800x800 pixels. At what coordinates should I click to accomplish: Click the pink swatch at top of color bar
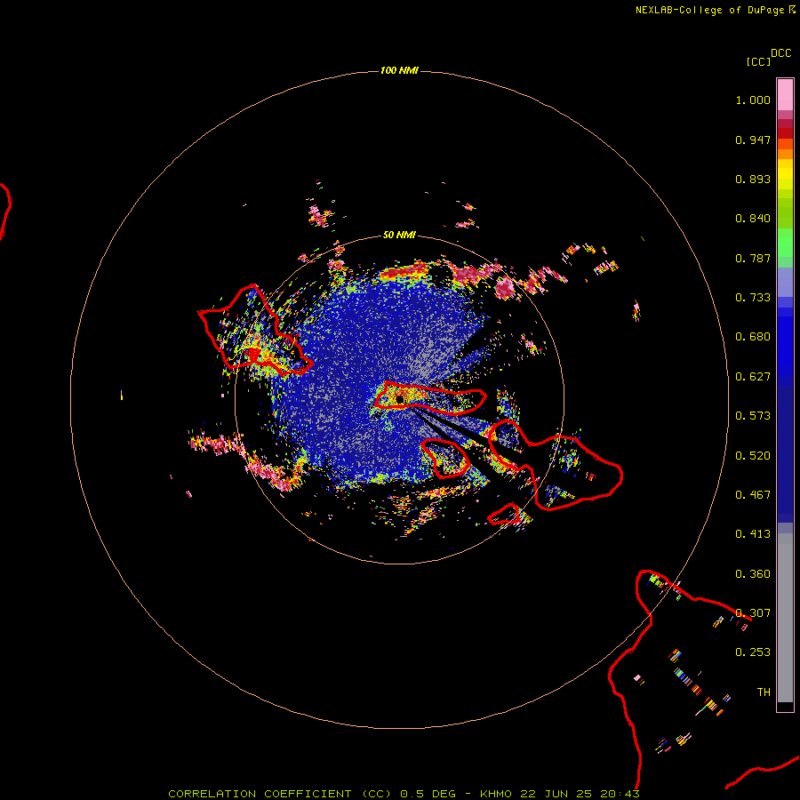785,95
